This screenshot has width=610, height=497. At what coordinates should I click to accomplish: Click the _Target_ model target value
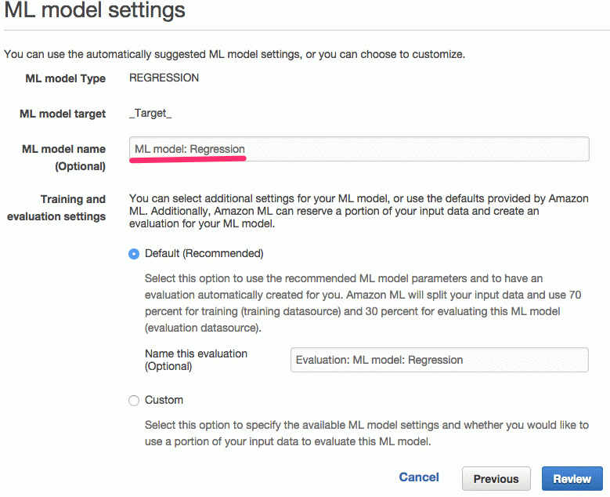coord(150,114)
